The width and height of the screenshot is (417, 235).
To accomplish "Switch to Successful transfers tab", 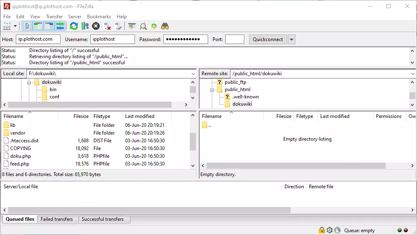I will coord(103,219).
